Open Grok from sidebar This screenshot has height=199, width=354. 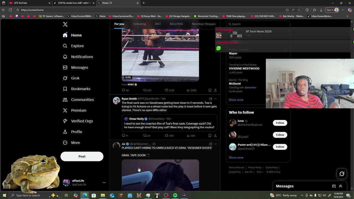click(x=71, y=78)
